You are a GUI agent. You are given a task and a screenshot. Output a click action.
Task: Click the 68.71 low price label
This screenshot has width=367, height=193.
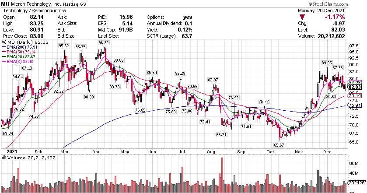221,135
